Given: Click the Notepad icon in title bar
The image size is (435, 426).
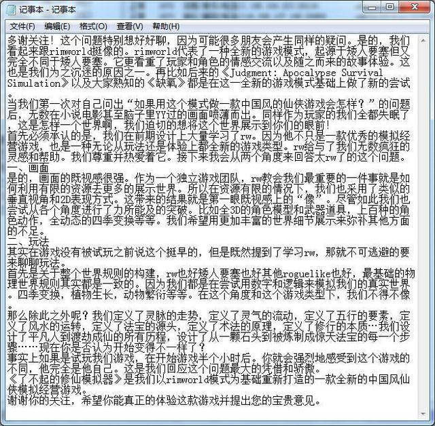Looking at the screenshot, I should point(12,9).
